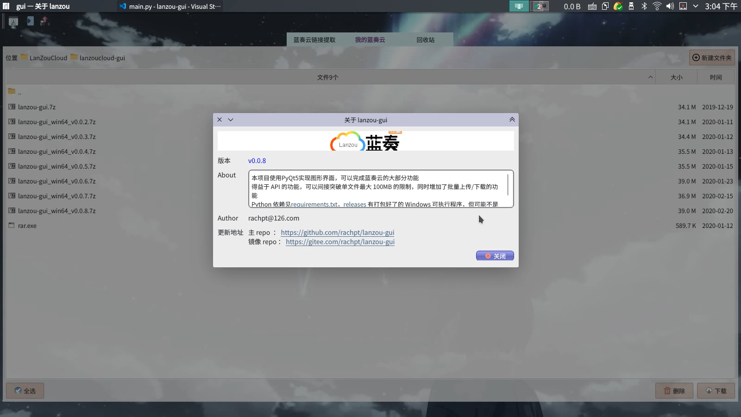
Task: Click the 下载 download button
Action: 716,391
